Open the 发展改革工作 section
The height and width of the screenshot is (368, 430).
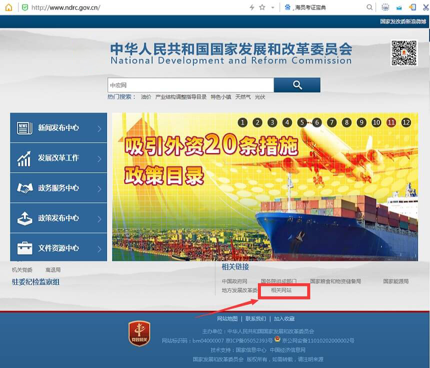(58, 158)
